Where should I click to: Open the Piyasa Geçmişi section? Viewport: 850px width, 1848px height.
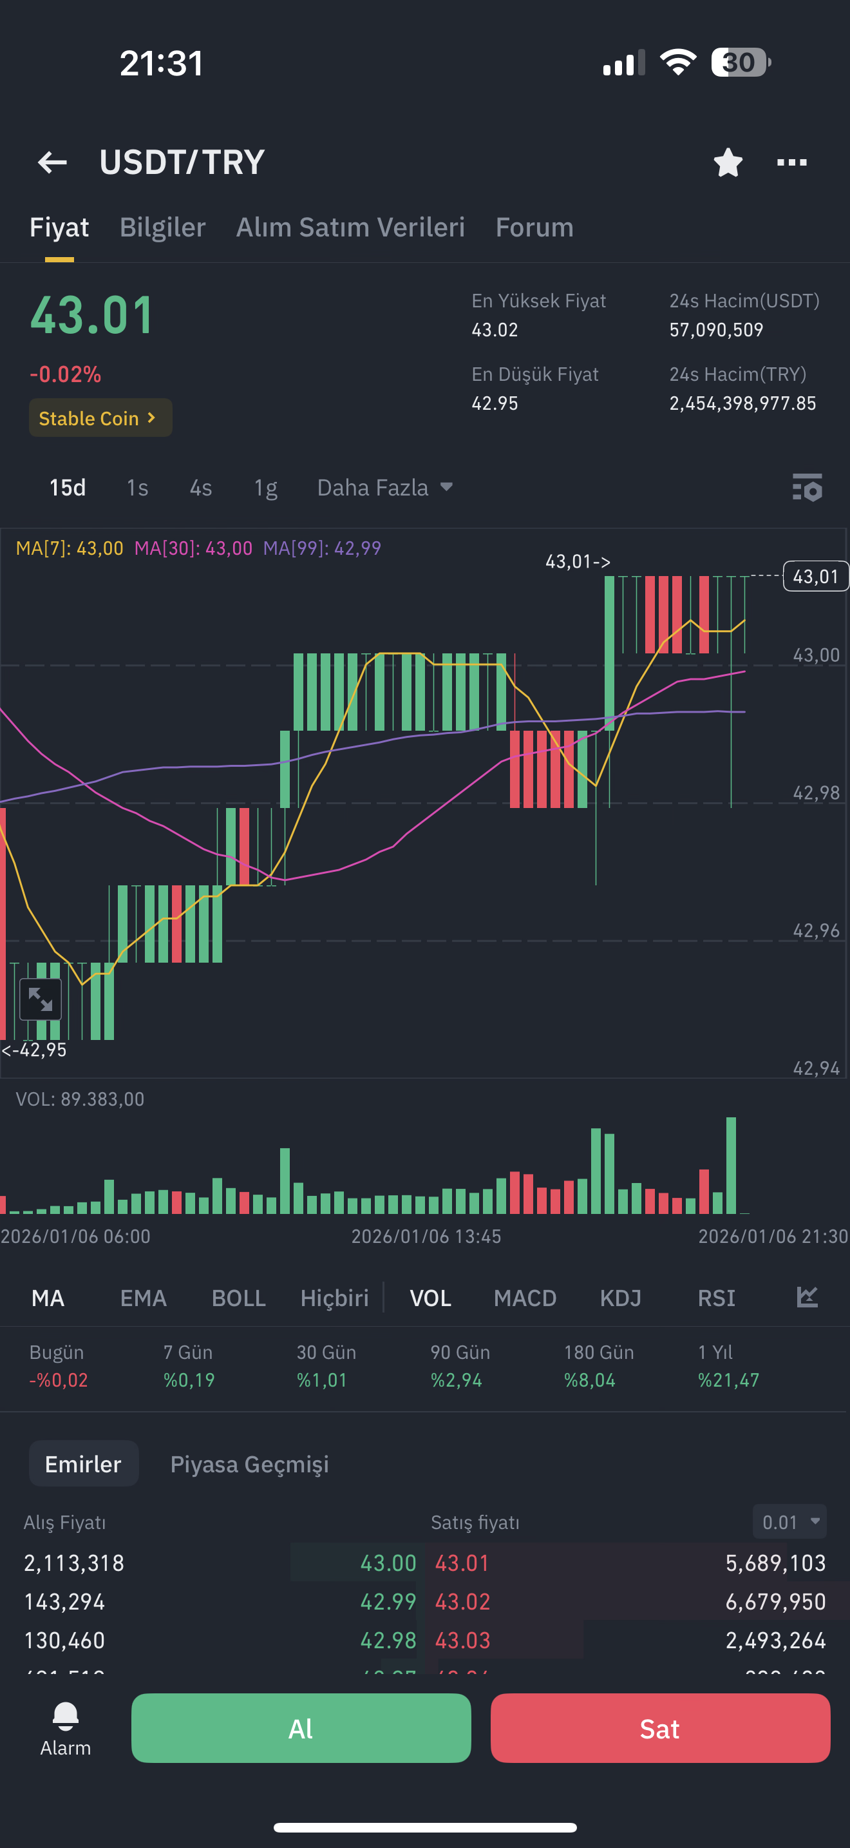point(249,1463)
